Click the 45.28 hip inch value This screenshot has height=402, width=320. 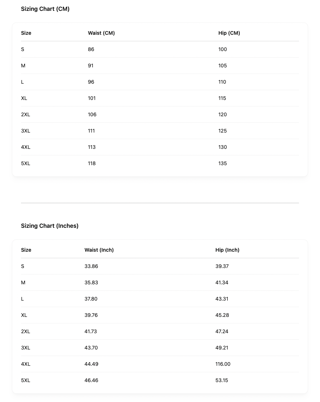pyautogui.click(x=222, y=315)
